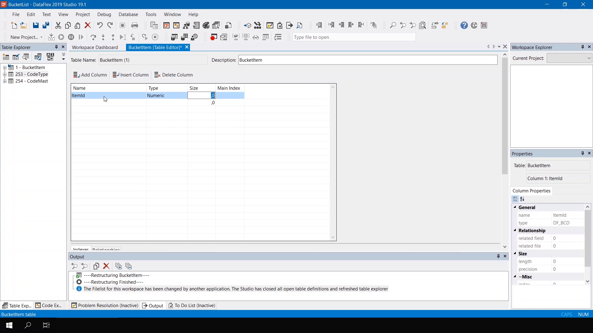Toggle auto-hide pin on Output panel
Screen dimensions: 593x333
pos(498,256)
